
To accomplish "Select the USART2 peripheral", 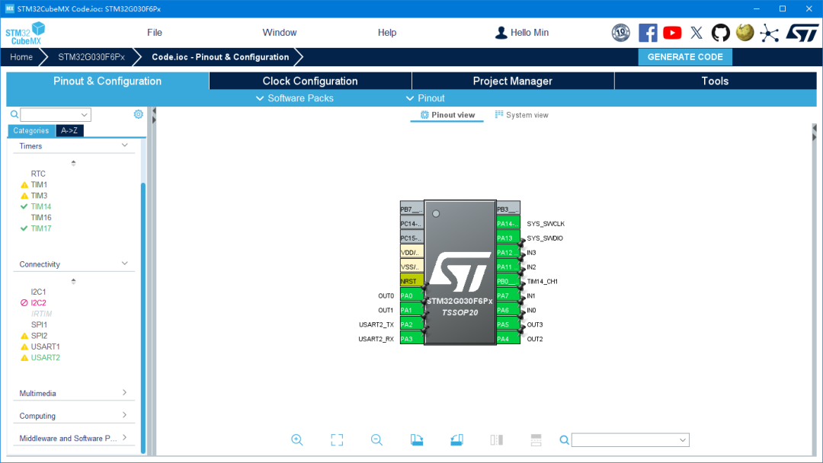I will (x=45, y=358).
